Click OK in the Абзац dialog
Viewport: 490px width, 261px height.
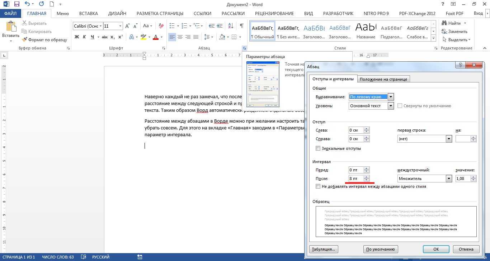click(436, 249)
